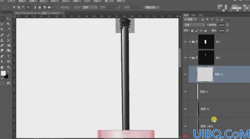Select the Brush tool
The width and height of the screenshot is (250, 139).
coord(9,35)
